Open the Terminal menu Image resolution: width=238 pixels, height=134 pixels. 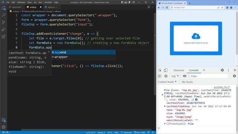[48, 2]
